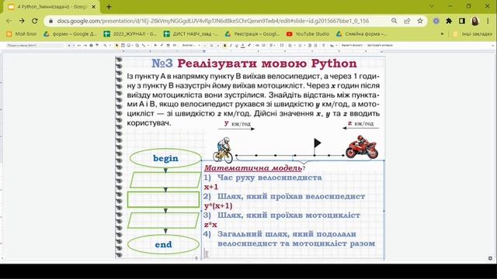Collapse the Slides toolbar with the chevron
Viewport: 497px width, 279px height.
click(492, 46)
